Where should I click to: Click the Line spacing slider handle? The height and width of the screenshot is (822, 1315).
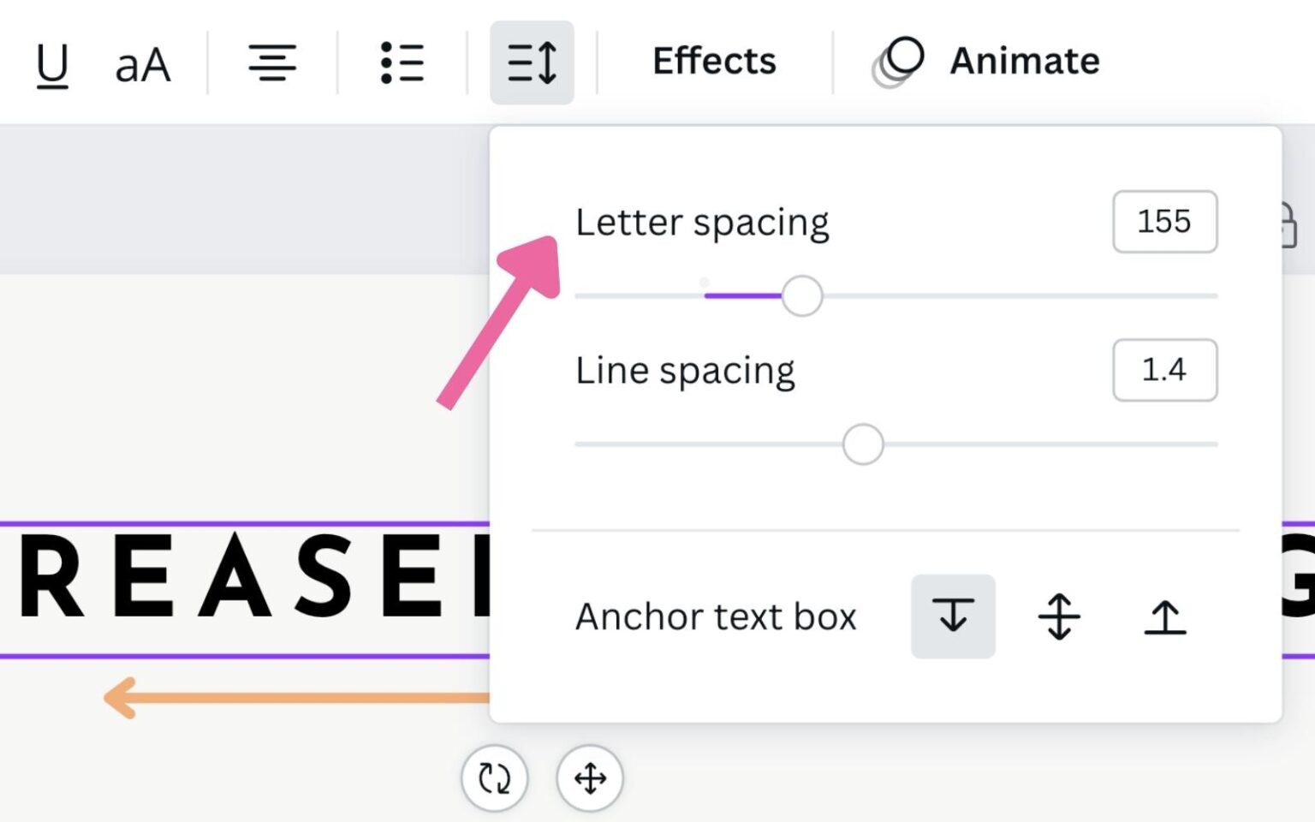(863, 444)
